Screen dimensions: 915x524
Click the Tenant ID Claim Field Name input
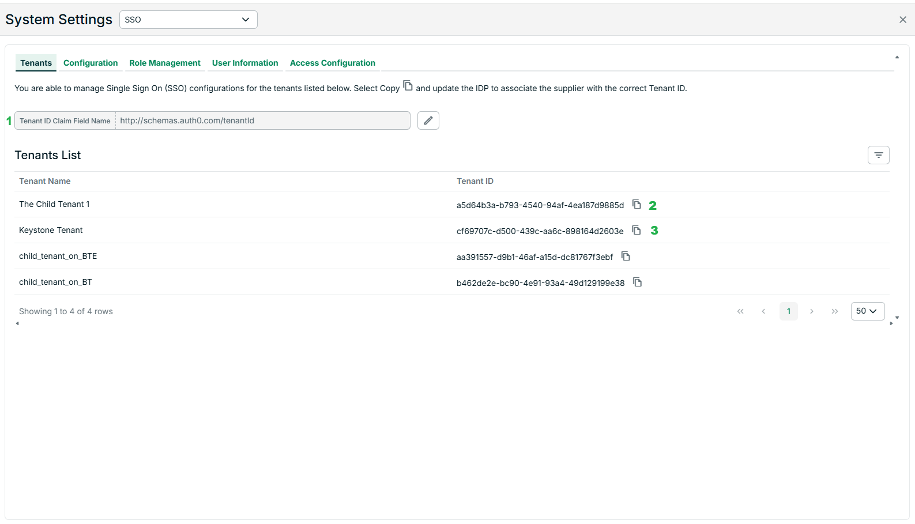coord(263,120)
